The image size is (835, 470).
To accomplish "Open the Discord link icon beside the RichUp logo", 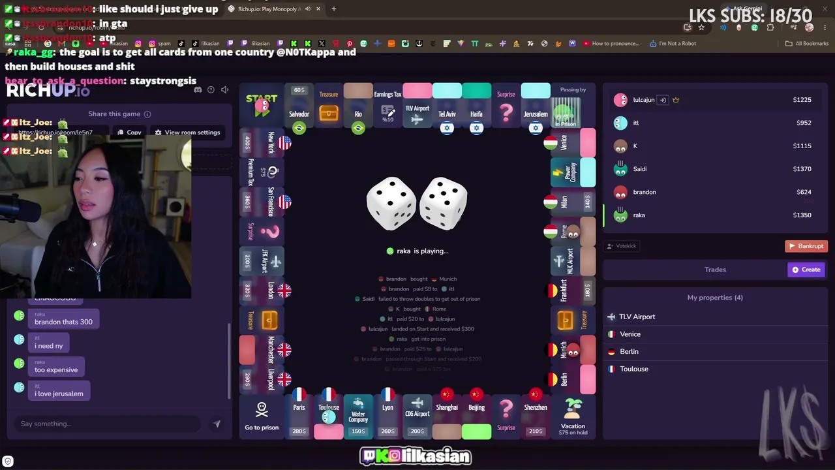I will click(198, 89).
